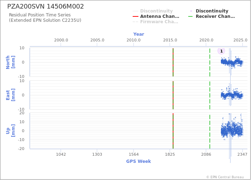251x180 pixels.
Task: Click the red antenna change line in Up plot
Action: 173,131
